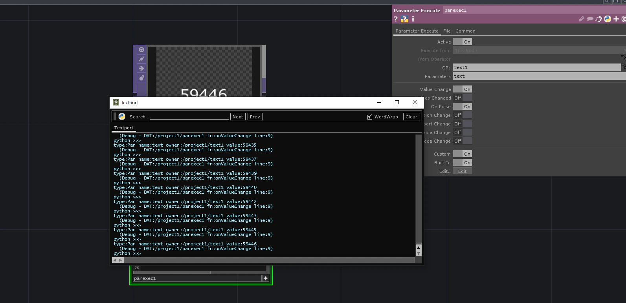Switch to the Common tab
Screen dimensions: 626x303
(465, 31)
